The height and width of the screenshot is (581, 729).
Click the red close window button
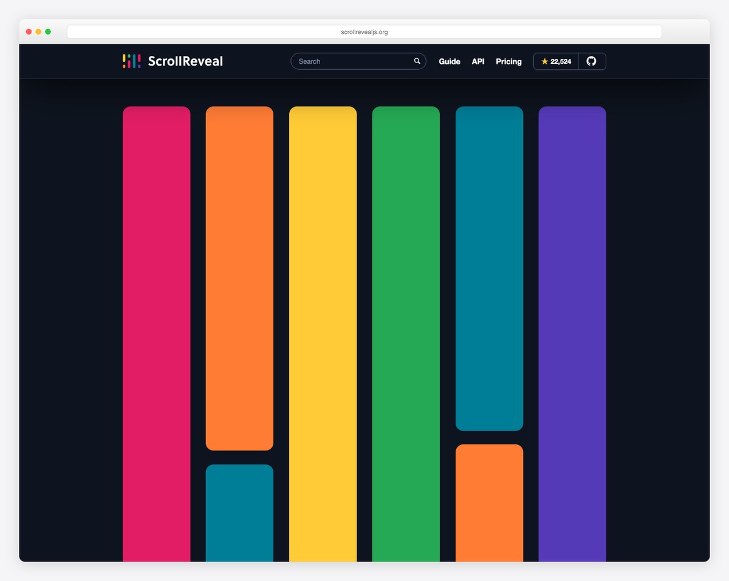point(29,32)
